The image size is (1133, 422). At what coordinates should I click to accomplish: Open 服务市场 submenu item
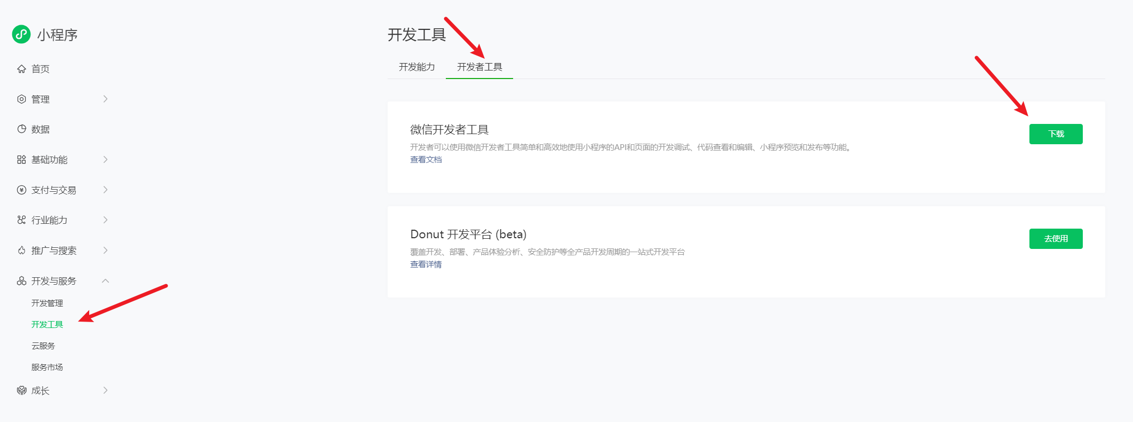coord(47,367)
